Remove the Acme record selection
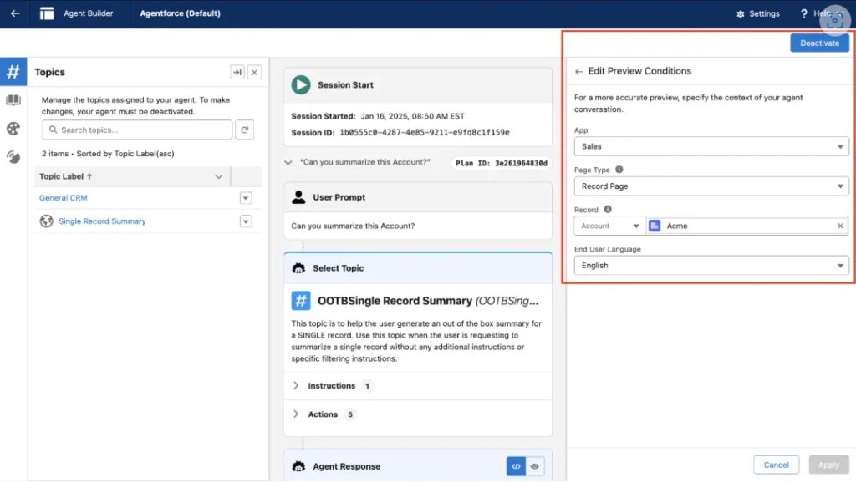Screen dimensions: 856x483 coord(840,226)
